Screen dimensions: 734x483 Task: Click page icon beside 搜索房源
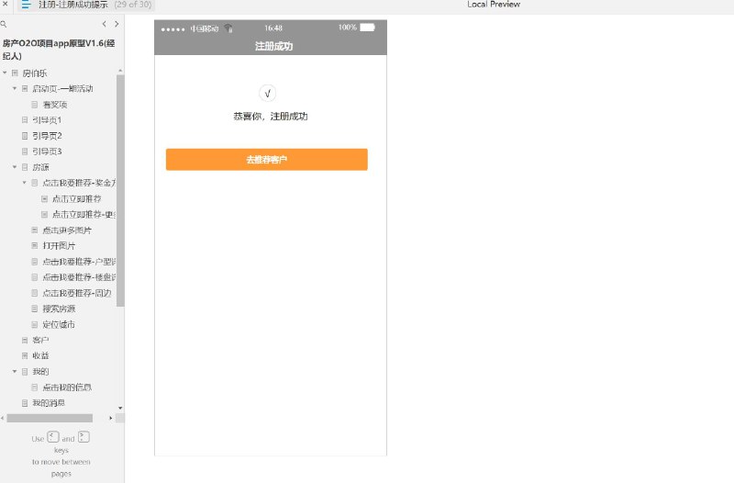pyautogui.click(x=35, y=309)
